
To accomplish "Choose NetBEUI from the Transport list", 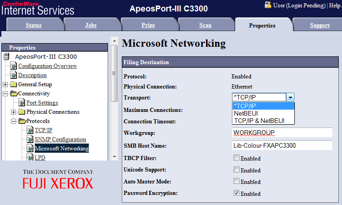I will pos(263,113).
